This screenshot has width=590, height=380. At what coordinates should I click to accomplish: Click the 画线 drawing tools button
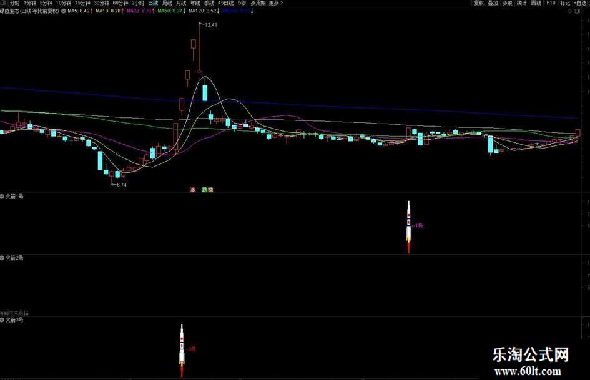point(536,3)
